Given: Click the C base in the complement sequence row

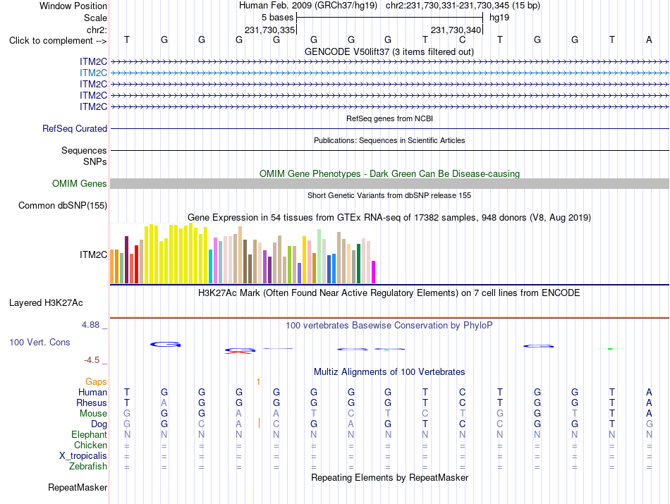Looking at the screenshot, I should pyautogui.click(x=463, y=39).
